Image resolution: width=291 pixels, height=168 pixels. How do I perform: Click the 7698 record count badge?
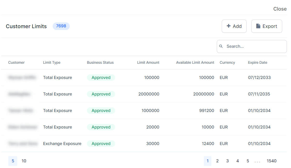coord(61,26)
